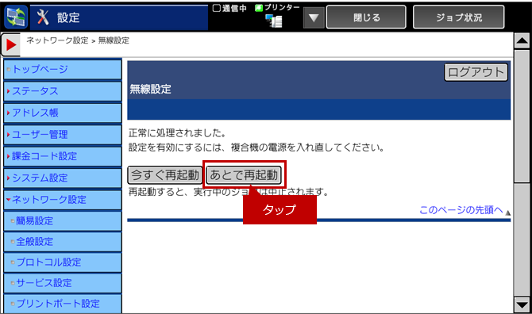Open プロトコル設定 submenu item
Image resolution: width=532 pixels, height=314 pixels.
(x=63, y=262)
